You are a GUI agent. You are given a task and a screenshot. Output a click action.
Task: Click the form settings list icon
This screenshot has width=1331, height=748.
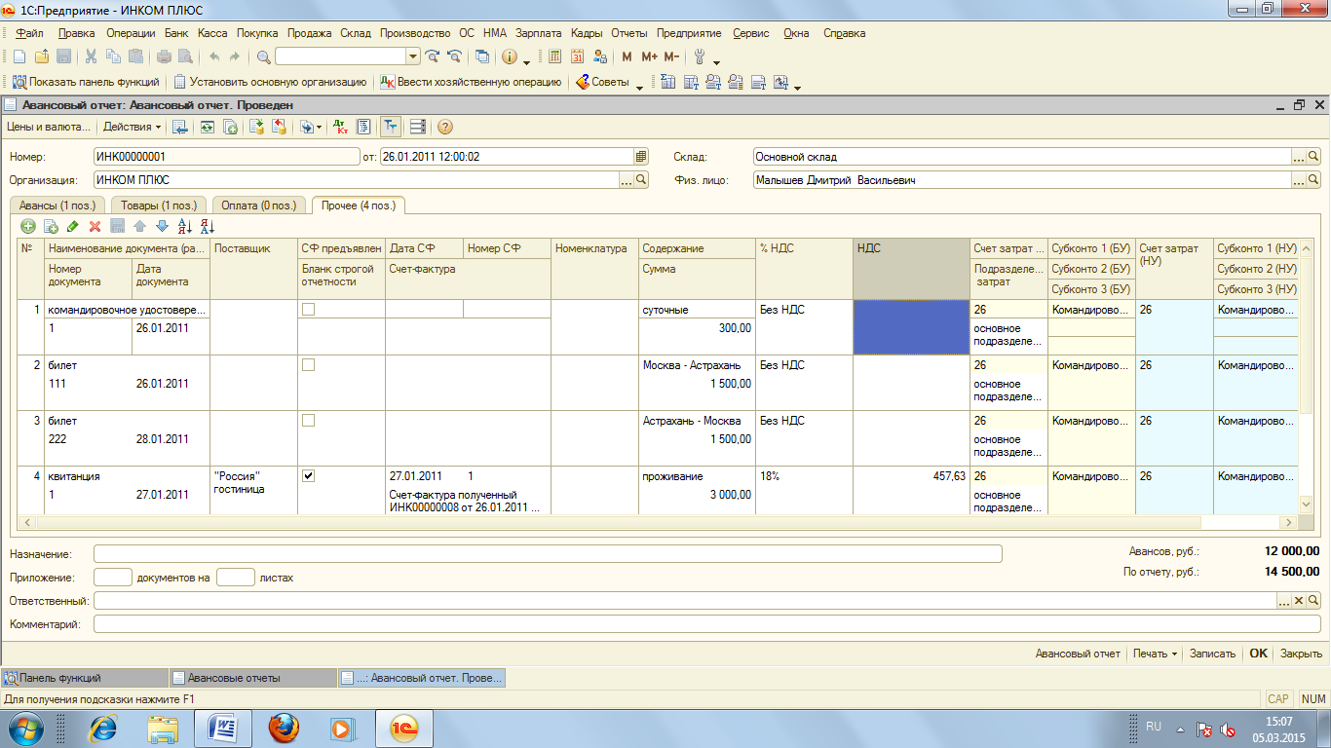[417, 127]
